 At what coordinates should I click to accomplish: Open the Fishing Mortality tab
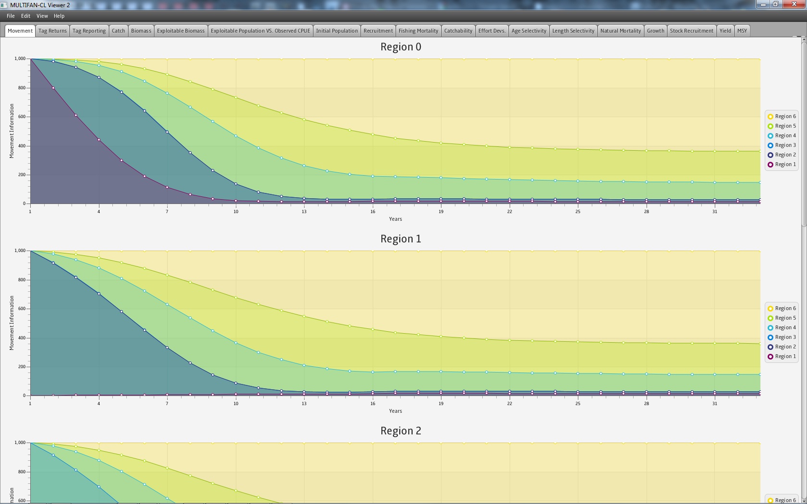point(418,31)
